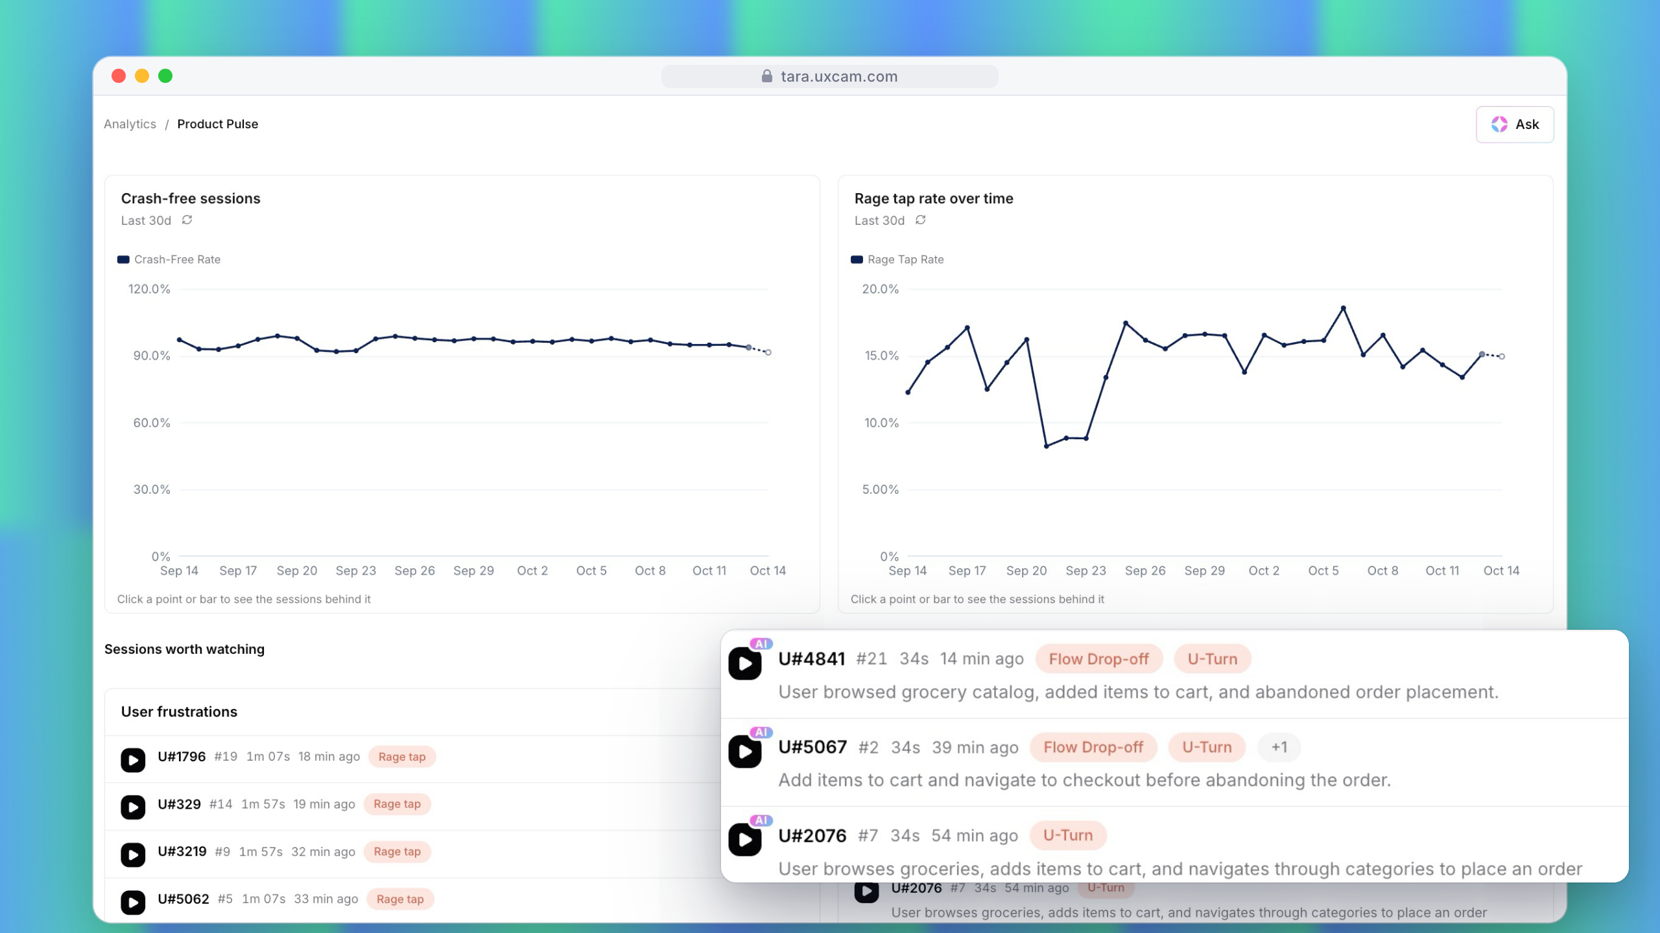Screen dimensions: 1660x933
Task: Click Rage tap tag on U#1796
Action: 402,757
